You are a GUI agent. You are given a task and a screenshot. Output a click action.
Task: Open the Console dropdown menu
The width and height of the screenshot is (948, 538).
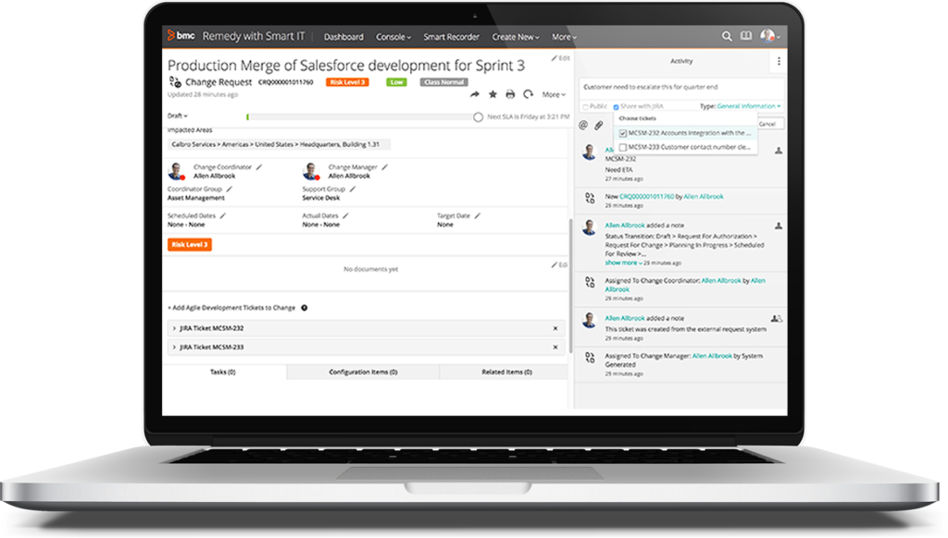tap(393, 37)
